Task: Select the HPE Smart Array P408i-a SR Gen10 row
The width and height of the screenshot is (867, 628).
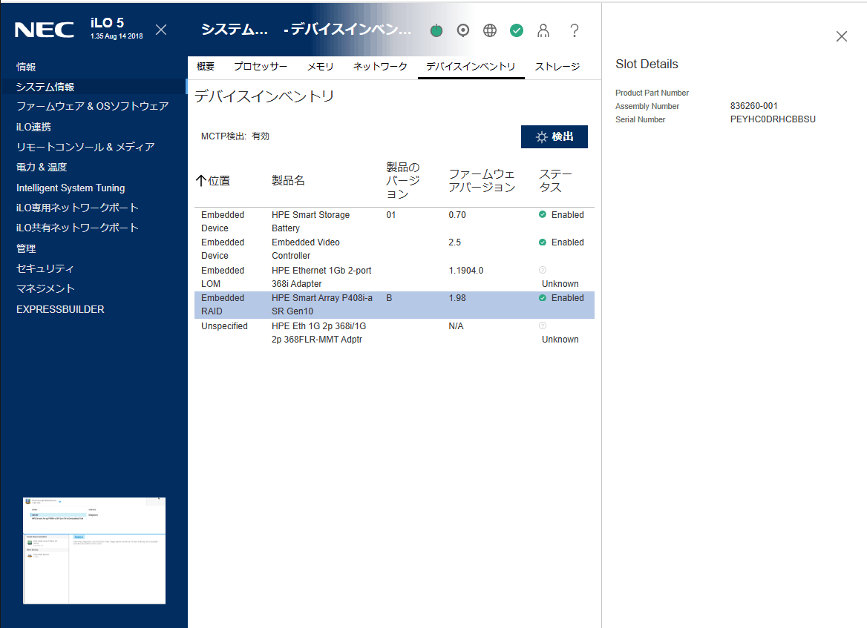Action: [x=394, y=305]
